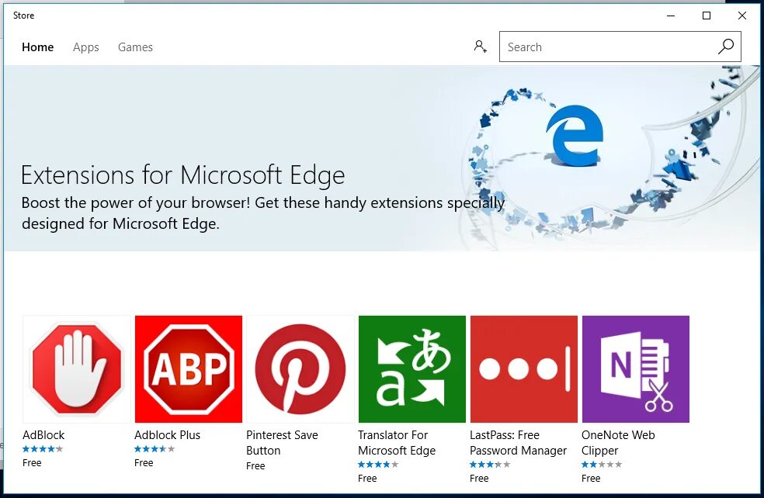The width and height of the screenshot is (764, 498).
Task: Click the Free label under Adblock Plus
Action: 144,463
